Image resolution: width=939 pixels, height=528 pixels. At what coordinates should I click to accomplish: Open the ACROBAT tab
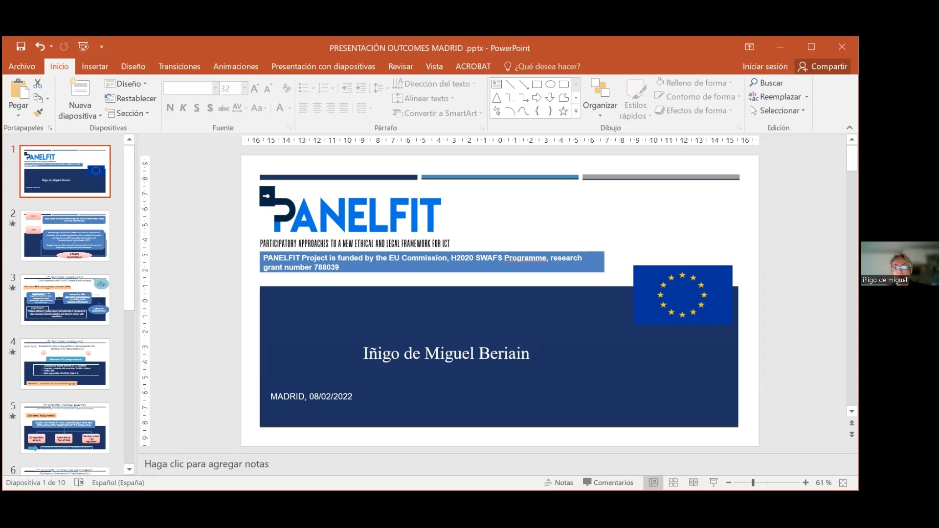pyautogui.click(x=473, y=66)
